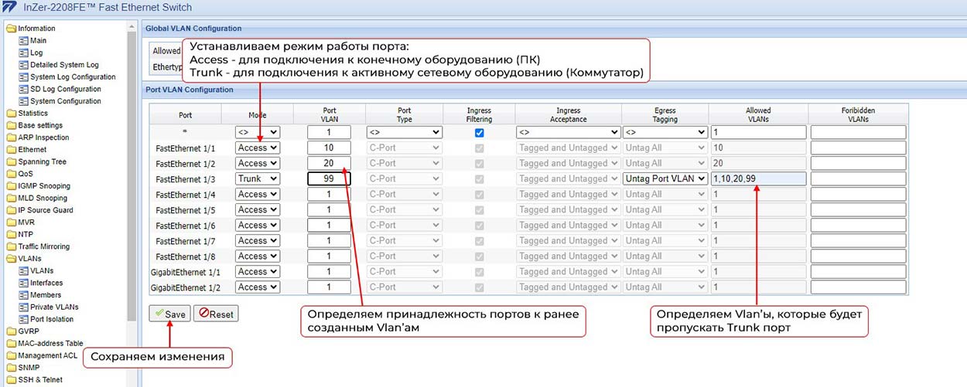
Task: Select the Log page icon
Action: pyautogui.click(x=23, y=53)
